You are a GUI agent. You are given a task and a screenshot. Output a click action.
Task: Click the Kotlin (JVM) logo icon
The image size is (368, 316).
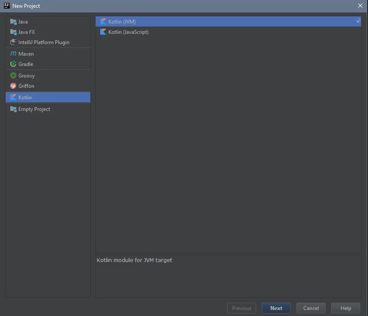point(103,21)
